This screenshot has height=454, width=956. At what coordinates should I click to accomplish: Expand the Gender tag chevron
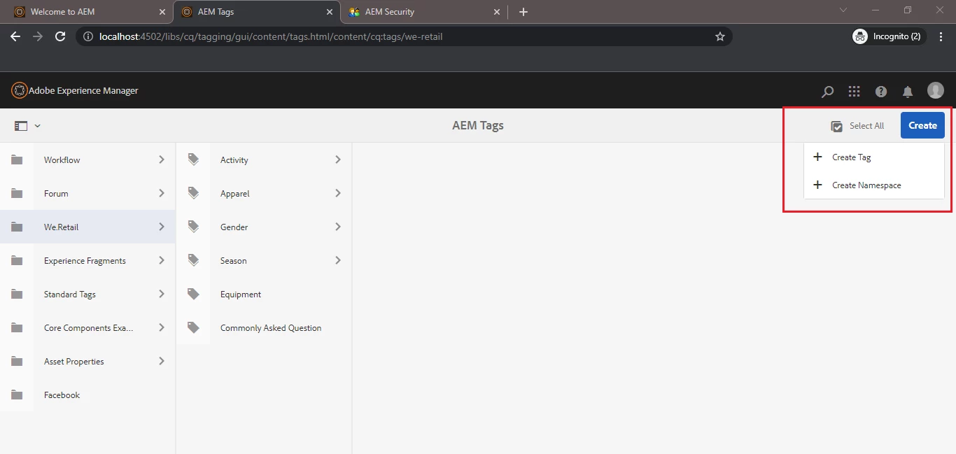click(x=338, y=227)
